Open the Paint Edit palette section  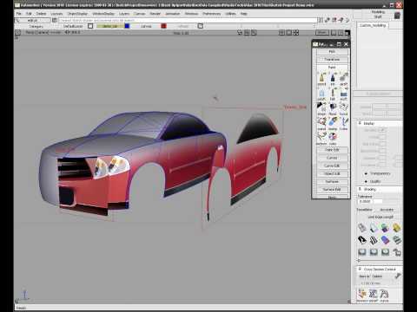click(x=332, y=150)
